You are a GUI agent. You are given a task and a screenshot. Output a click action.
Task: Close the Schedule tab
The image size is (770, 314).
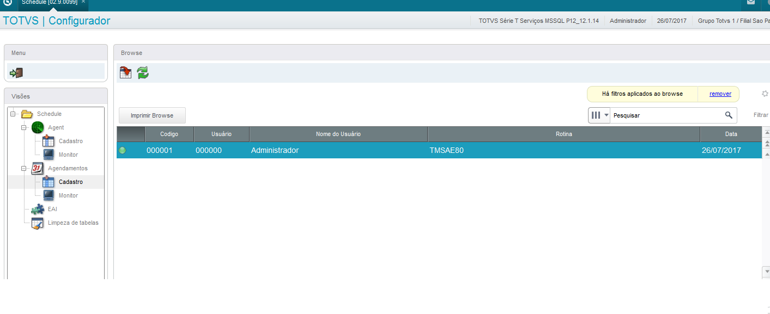coord(83,2)
